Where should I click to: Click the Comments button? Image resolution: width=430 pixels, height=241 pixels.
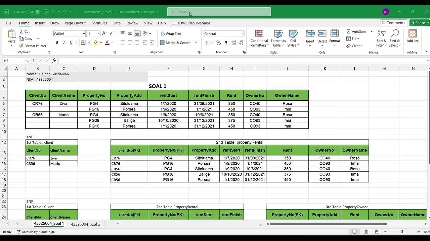point(394,23)
